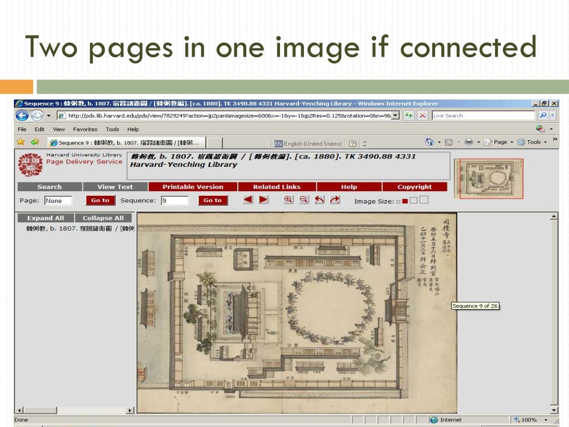The height and width of the screenshot is (427, 569).
Task: Open Favorites Center star icon
Action: [21, 142]
